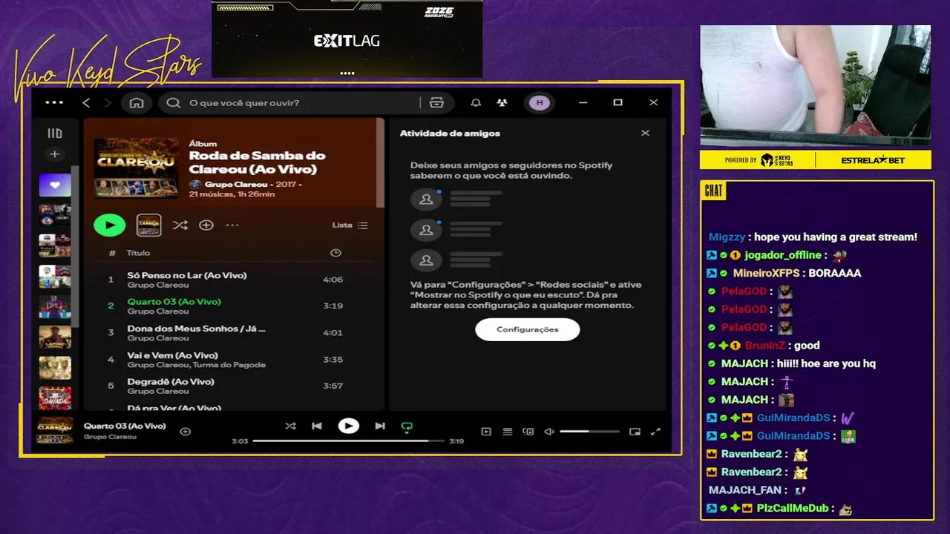Minimize the Spotify window
The image size is (950, 534).
pyautogui.click(x=583, y=102)
